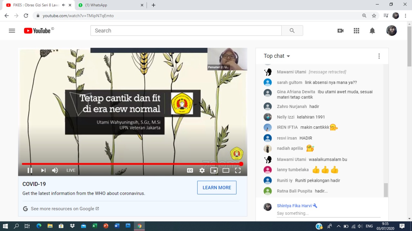
Task: Click the YouTube logo
Action: pos(37,31)
